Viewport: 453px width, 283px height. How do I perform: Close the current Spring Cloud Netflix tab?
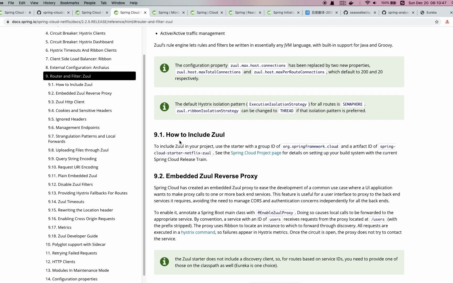point(145,13)
